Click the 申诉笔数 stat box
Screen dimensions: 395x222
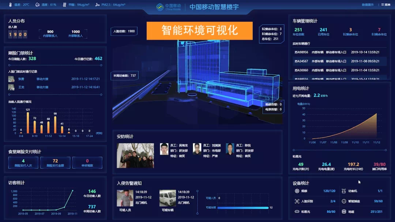pos(87,163)
